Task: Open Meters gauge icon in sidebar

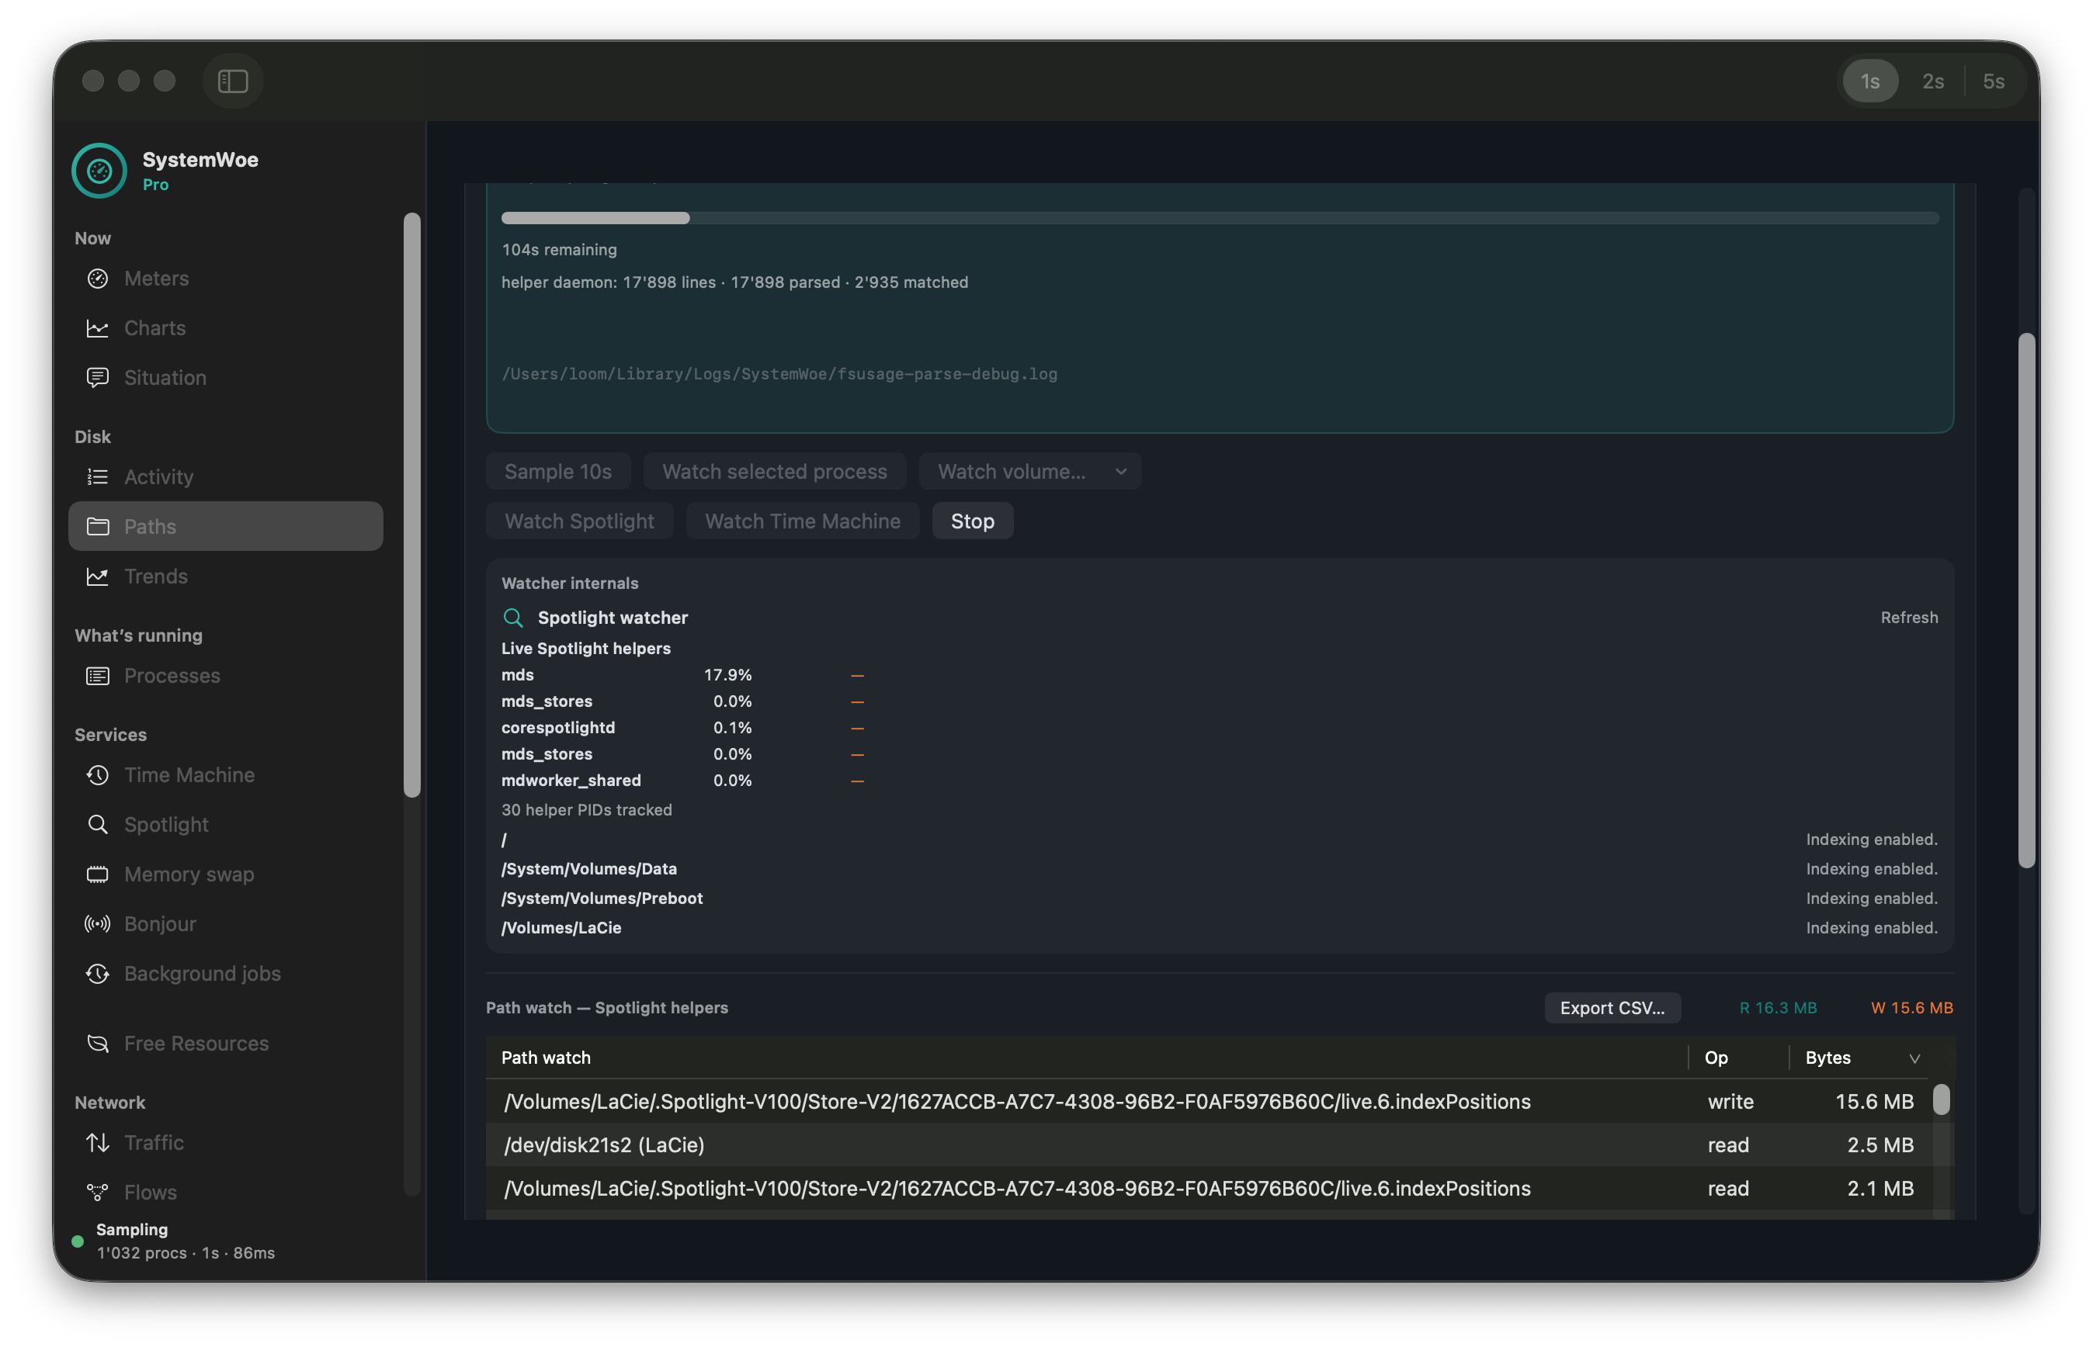Action: coord(97,278)
